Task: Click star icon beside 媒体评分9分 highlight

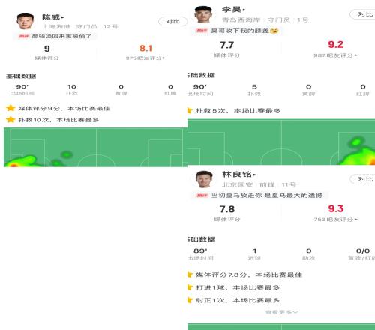Action: [x=10, y=108]
